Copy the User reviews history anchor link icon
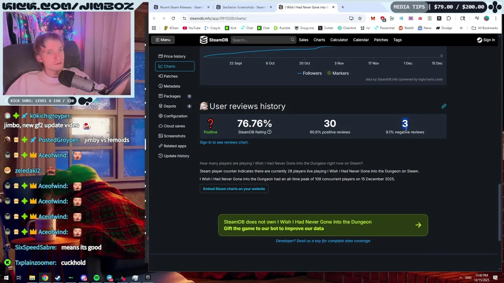Screen dimensions: 504x283 point(444,106)
